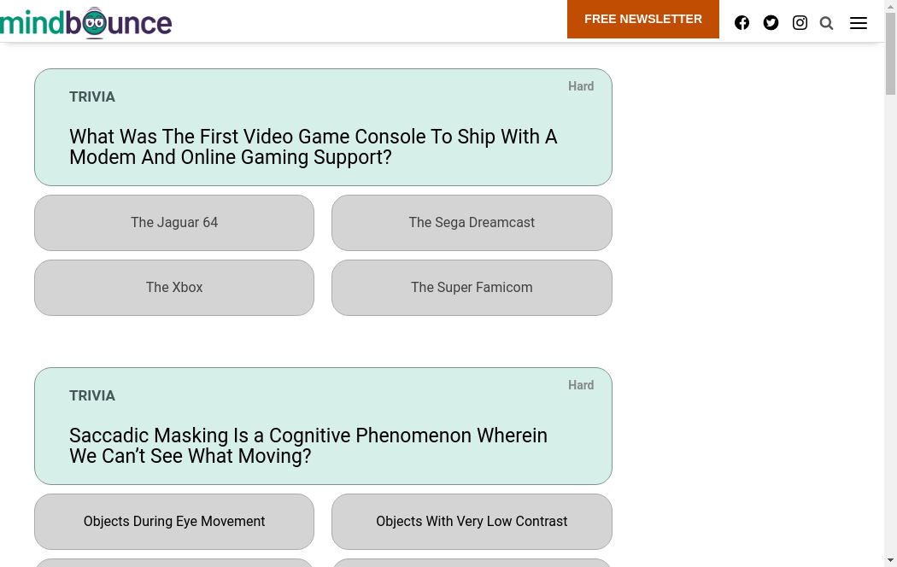Screen dimensions: 897x567
Task: Click the scrollbar up arrow
Action: click(x=890, y=6)
